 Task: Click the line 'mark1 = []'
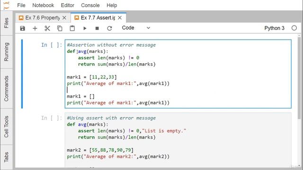tap(80, 96)
